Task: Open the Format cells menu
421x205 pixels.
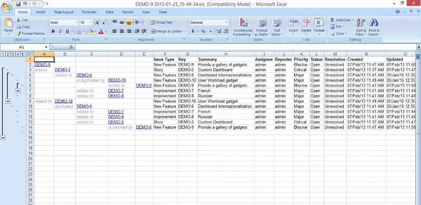Action: [x=319, y=27]
